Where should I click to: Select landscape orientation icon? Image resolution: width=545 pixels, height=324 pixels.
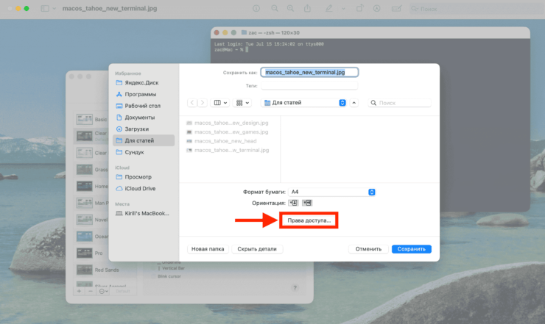[307, 203]
